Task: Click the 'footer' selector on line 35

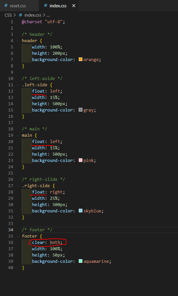Action: pos(29,236)
